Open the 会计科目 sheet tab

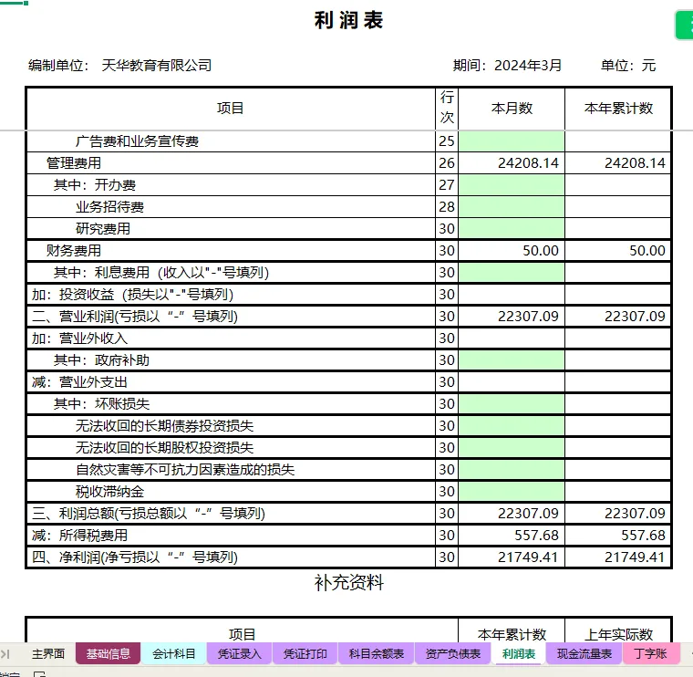(x=173, y=653)
